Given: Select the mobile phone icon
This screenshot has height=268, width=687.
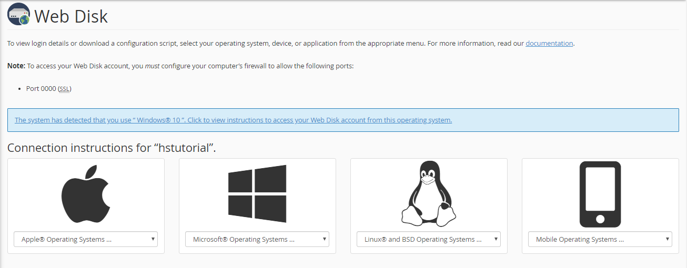Looking at the screenshot, I should tap(600, 194).
